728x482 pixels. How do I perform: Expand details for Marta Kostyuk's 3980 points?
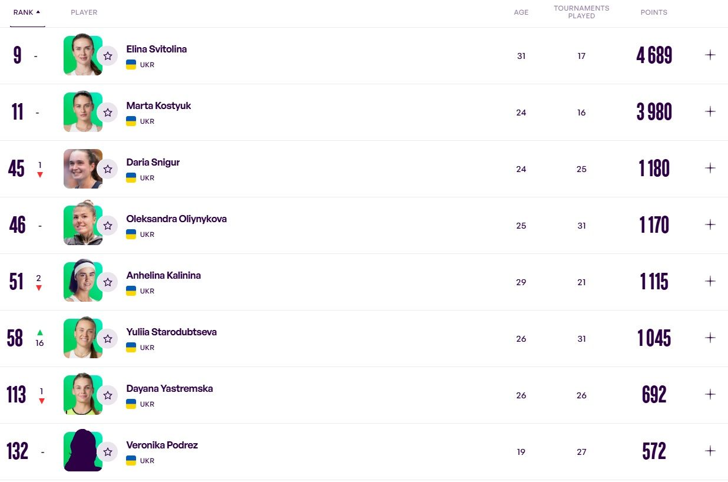tap(710, 111)
